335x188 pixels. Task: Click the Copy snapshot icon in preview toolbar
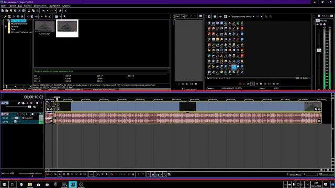coord(266,16)
